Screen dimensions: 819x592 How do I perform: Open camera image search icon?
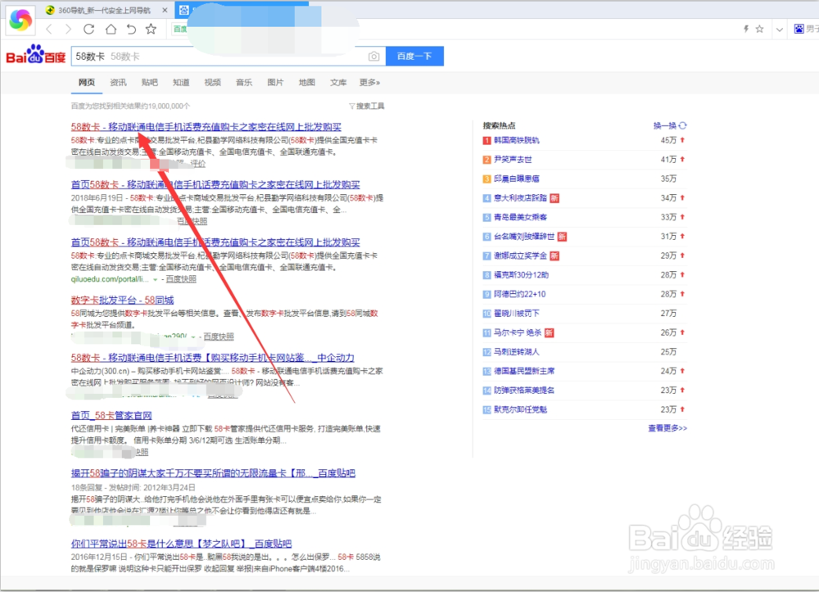(373, 56)
